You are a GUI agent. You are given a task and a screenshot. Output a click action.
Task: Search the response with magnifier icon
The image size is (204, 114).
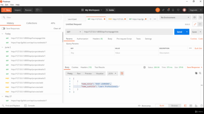click(x=200, y=73)
